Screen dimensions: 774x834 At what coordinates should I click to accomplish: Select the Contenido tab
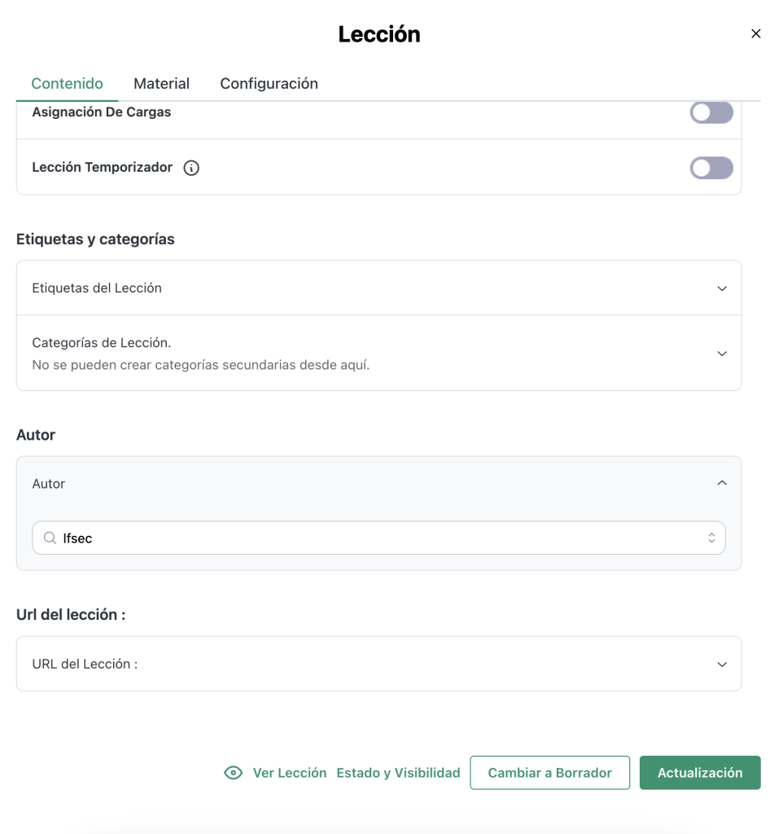coord(67,84)
